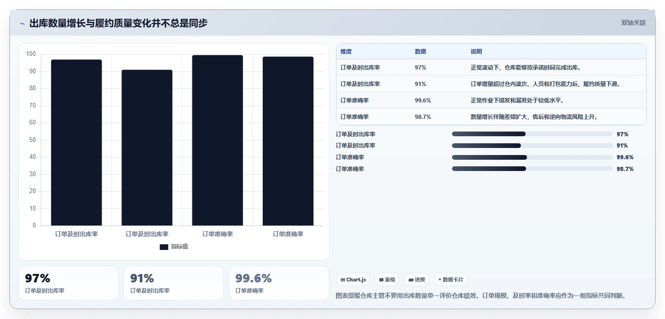
Task: Click the last chart bar near 98.7
Action: [x=288, y=141]
